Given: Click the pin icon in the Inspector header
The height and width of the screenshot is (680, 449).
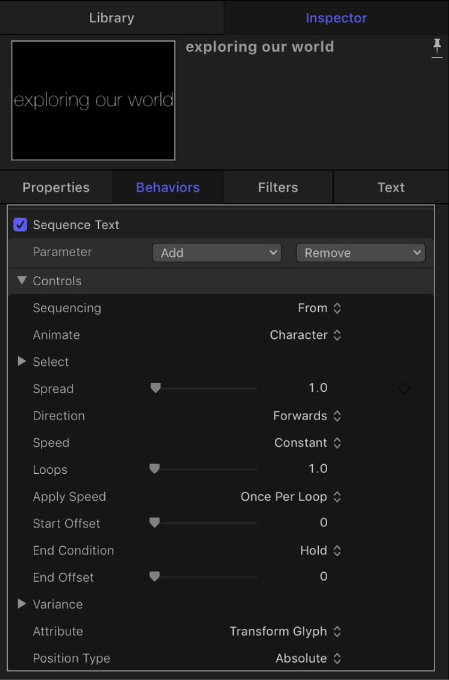Looking at the screenshot, I should [437, 48].
